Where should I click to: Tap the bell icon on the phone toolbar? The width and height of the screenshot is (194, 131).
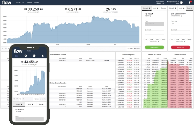point(43,56)
